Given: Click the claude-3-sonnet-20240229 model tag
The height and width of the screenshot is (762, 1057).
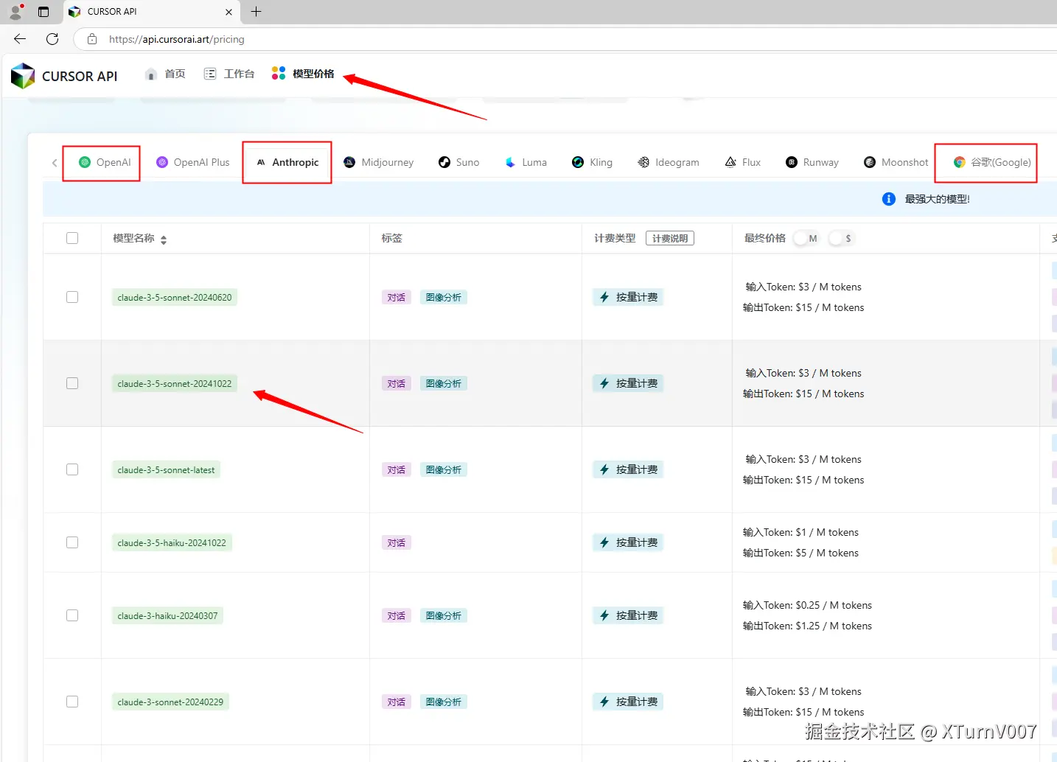Looking at the screenshot, I should pos(170,702).
